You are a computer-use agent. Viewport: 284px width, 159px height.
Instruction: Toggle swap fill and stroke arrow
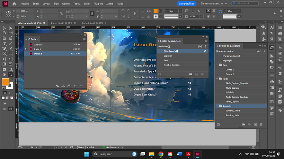12,79
